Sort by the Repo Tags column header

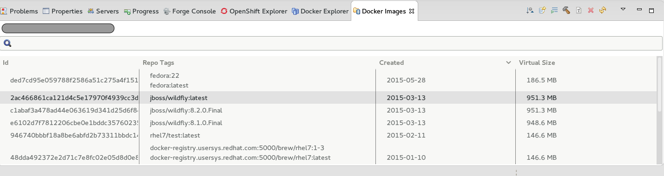click(158, 63)
